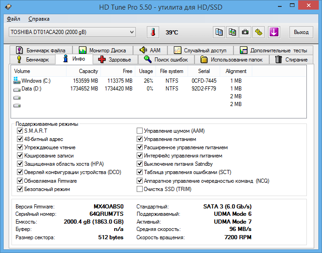
Task: Toggle the Таблица управления ошибками (SCT) checkbox
Action: coord(139,172)
